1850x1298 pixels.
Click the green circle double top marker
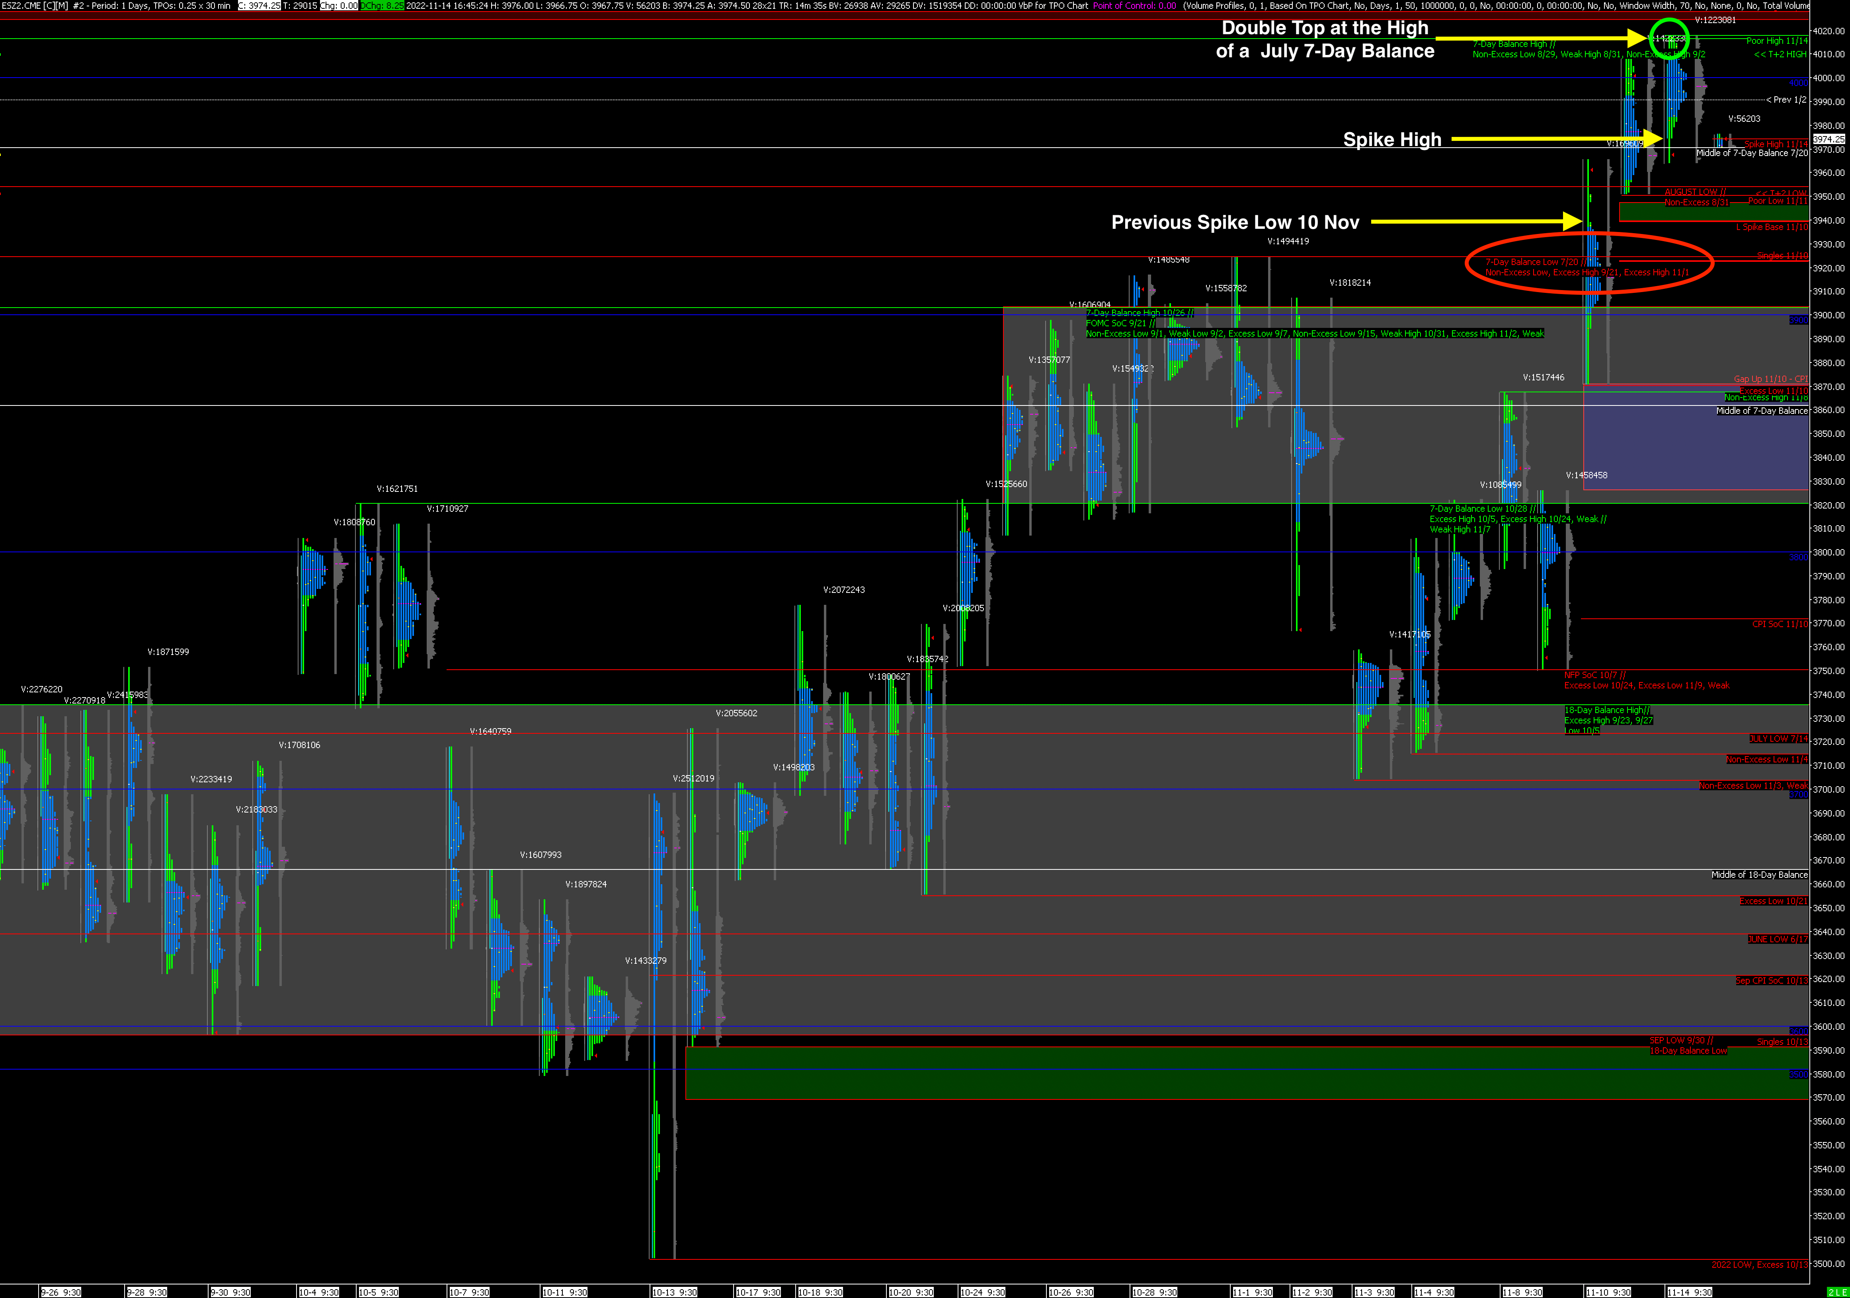point(1669,38)
